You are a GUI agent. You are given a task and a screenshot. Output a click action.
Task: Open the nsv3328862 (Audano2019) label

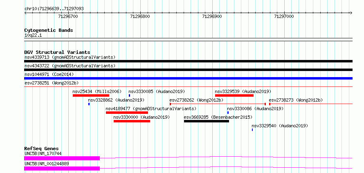click(x=116, y=100)
